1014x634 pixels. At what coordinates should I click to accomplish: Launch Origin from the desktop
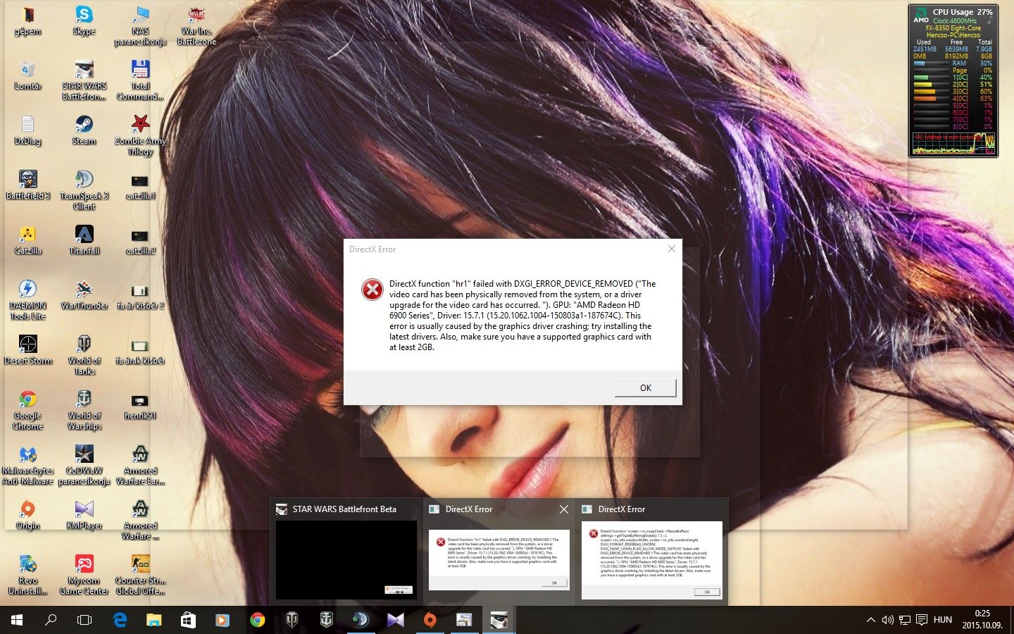(27, 515)
